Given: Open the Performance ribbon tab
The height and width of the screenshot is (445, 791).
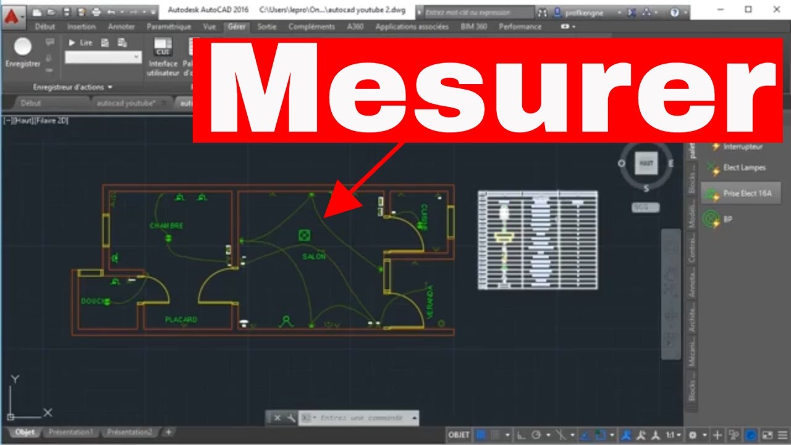Looking at the screenshot, I should point(520,27).
